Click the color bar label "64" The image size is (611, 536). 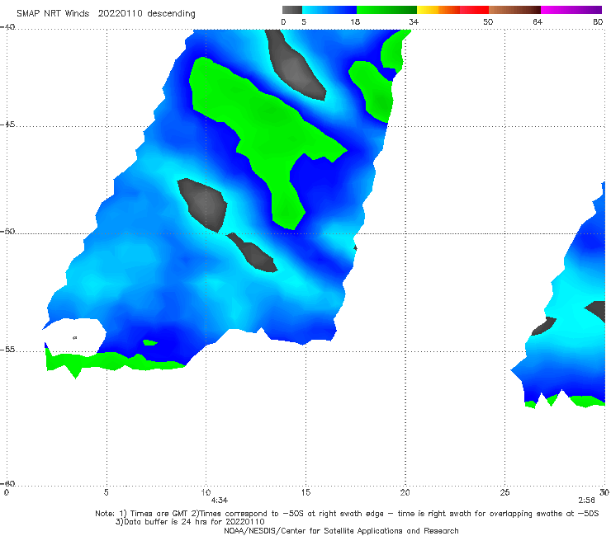point(538,21)
